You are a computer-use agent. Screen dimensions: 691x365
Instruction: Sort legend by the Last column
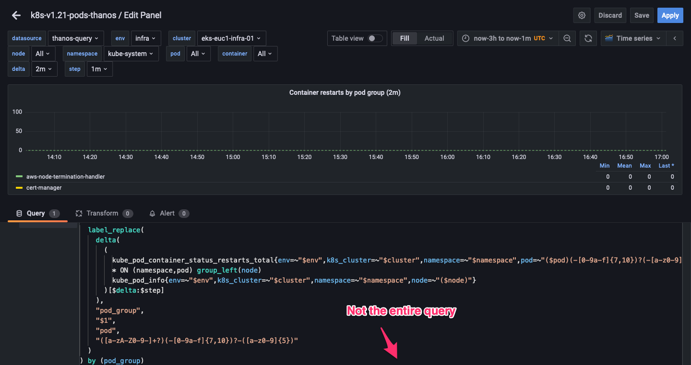point(666,165)
